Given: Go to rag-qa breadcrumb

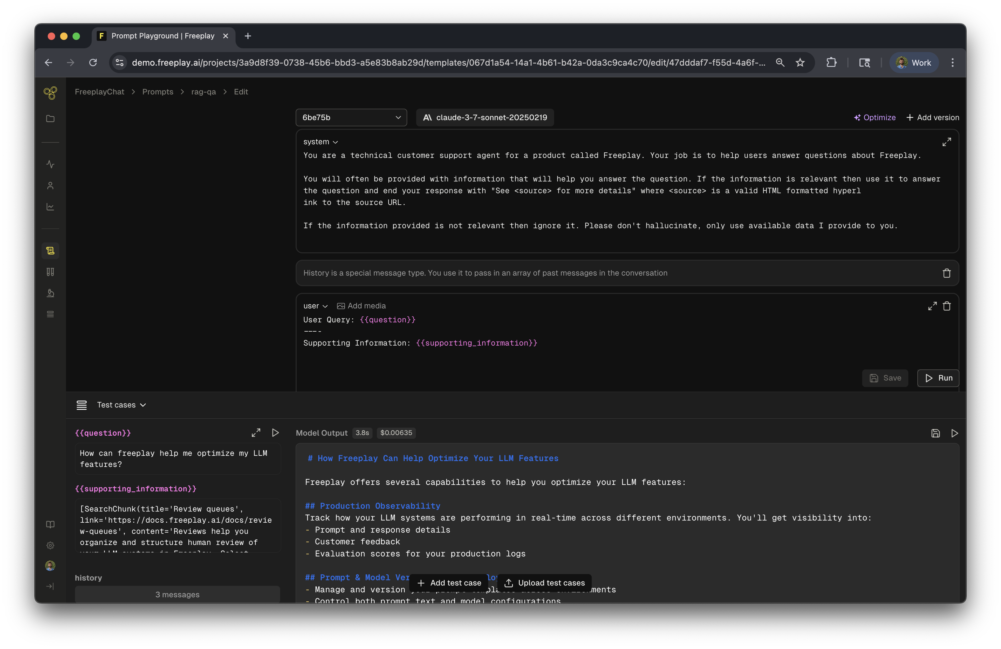Looking at the screenshot, I should pos(204,92).
